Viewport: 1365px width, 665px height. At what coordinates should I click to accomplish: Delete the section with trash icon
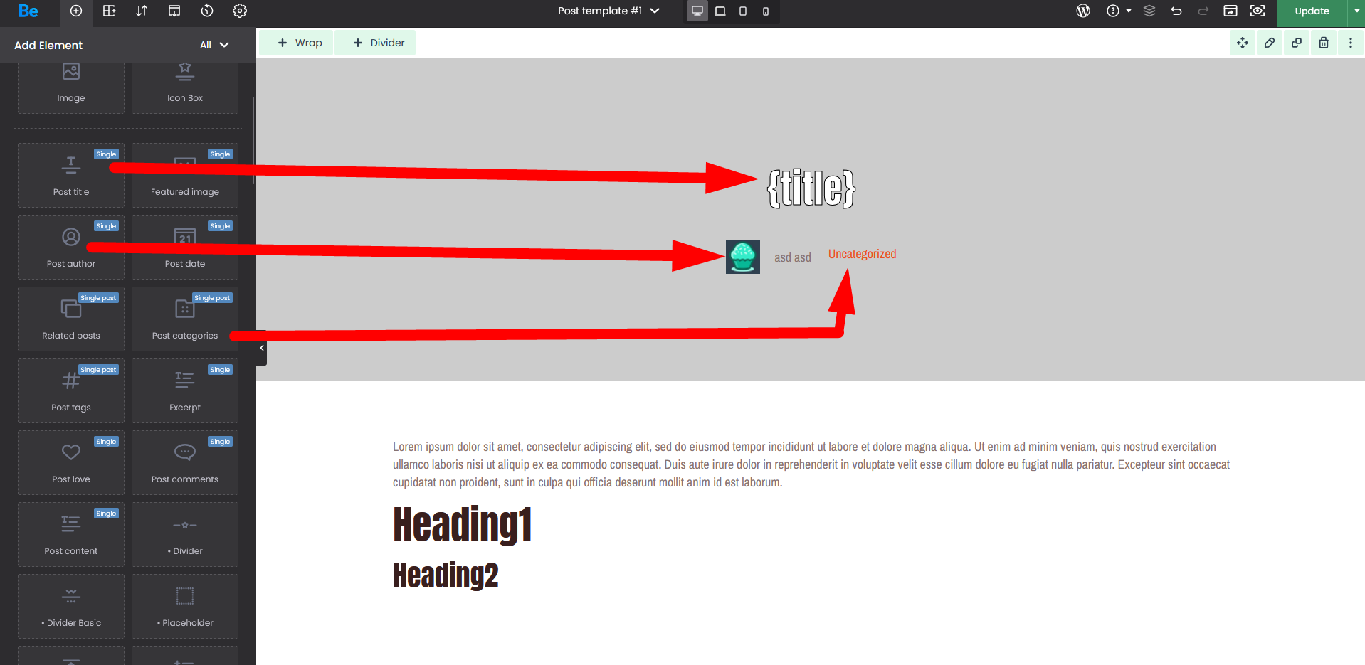pos(1324,43)
